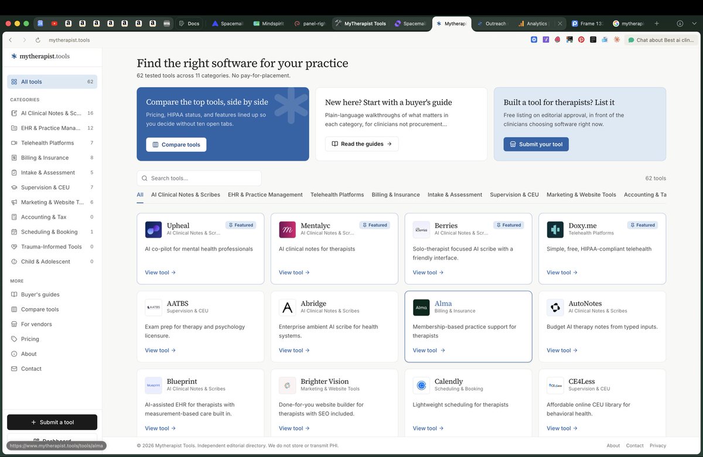Open the browser downloads icon
703x457 pixels.
click(680, 23)
